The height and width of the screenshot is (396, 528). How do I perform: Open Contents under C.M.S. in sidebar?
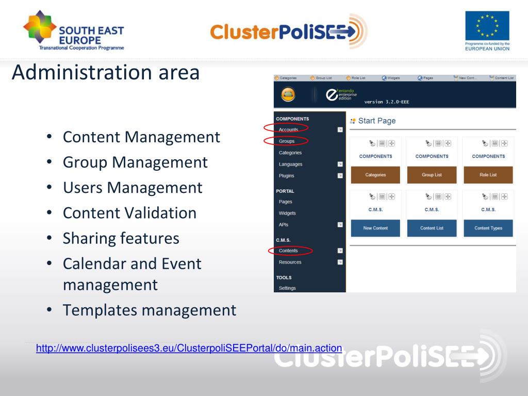[288, 251]
